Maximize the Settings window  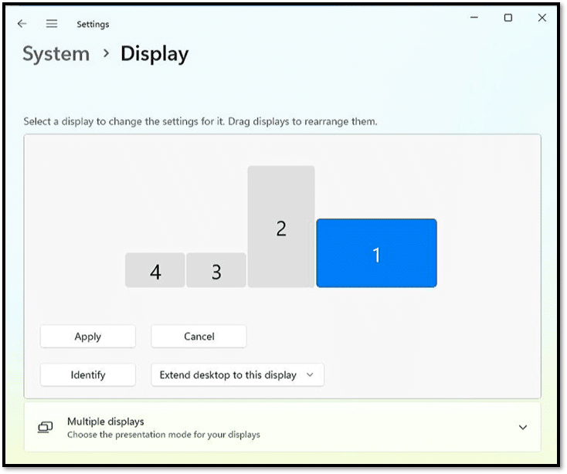[x=508, y=17]
